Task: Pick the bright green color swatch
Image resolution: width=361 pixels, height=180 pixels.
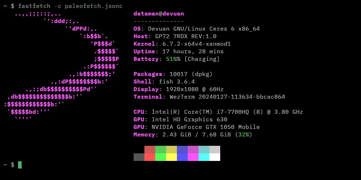Action: coord(161,157)
